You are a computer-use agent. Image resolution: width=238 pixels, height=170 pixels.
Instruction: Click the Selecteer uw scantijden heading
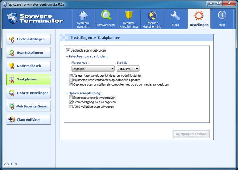[x=88, y=56]
